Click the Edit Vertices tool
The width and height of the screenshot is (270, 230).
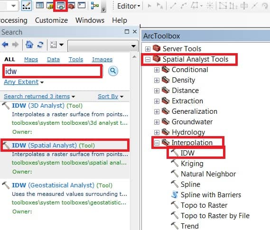[x=223, y=6]
